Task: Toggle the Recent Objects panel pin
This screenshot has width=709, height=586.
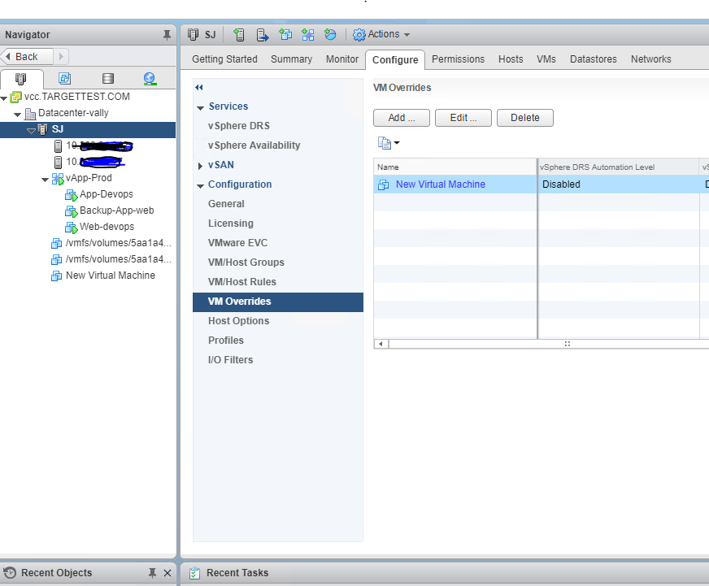Action: click(151, 573)
